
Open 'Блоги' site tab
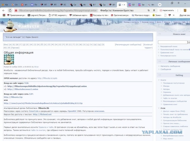click(x=159, y=22)
